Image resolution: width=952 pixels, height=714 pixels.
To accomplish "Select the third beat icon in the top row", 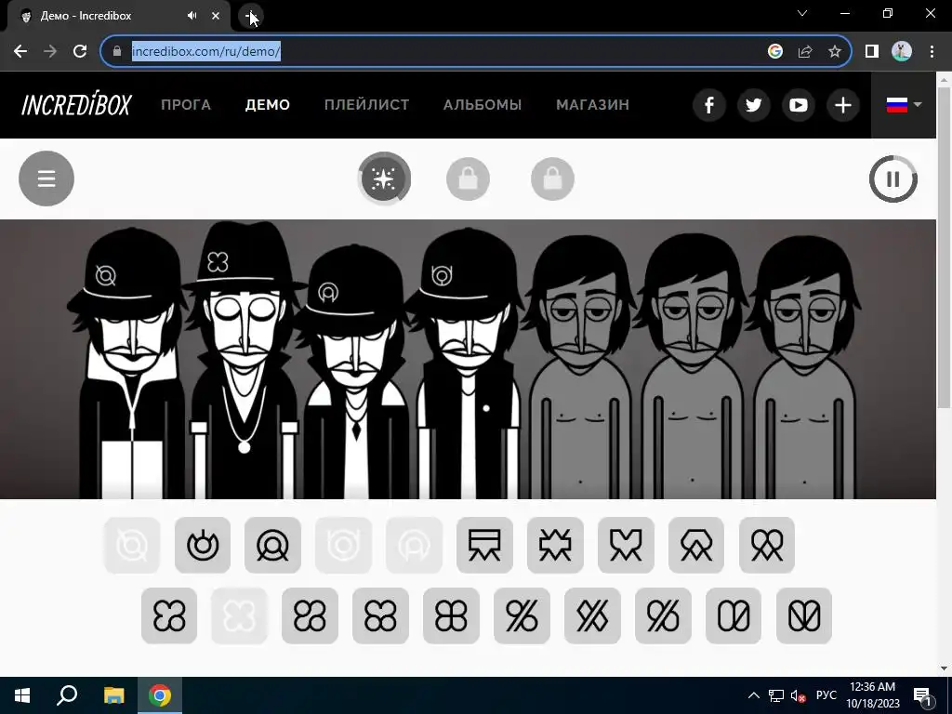I will click(x=272, y=545).
